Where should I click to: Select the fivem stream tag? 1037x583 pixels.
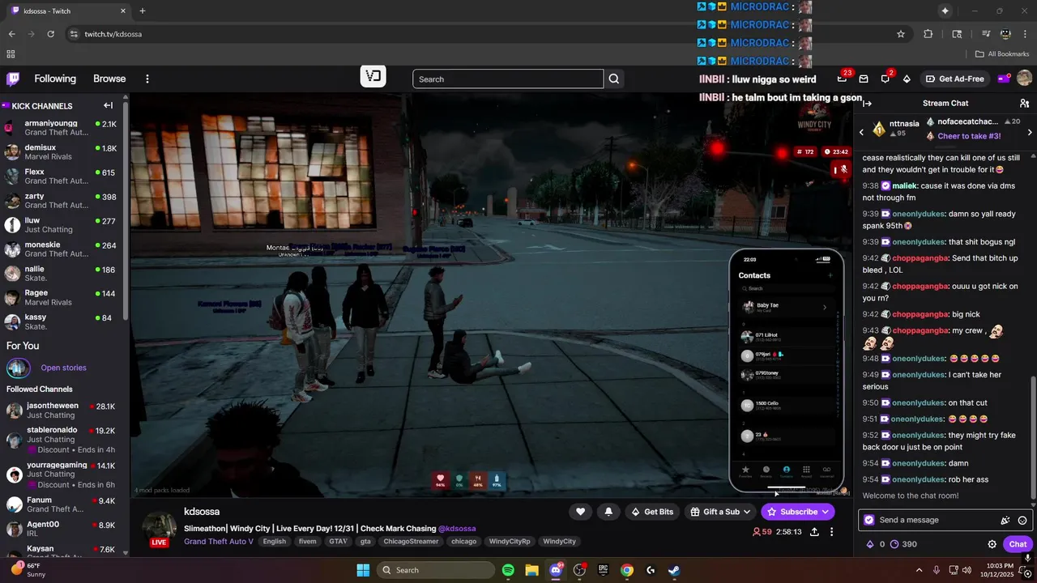pyautogui.click(x=307, y=541)
